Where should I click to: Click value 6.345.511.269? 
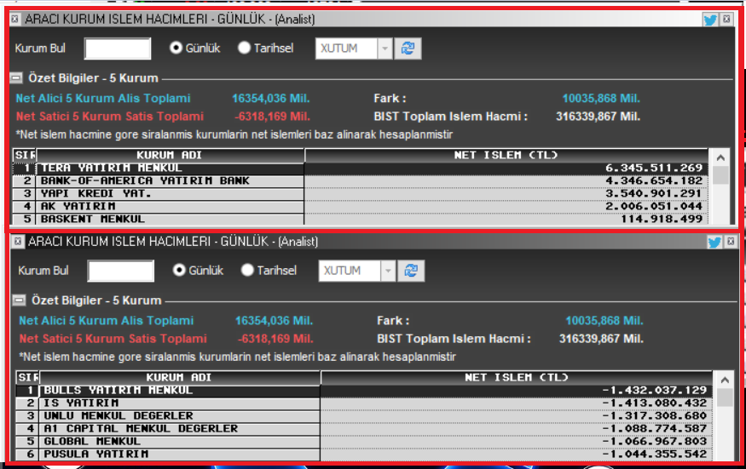tap(654, 169)
